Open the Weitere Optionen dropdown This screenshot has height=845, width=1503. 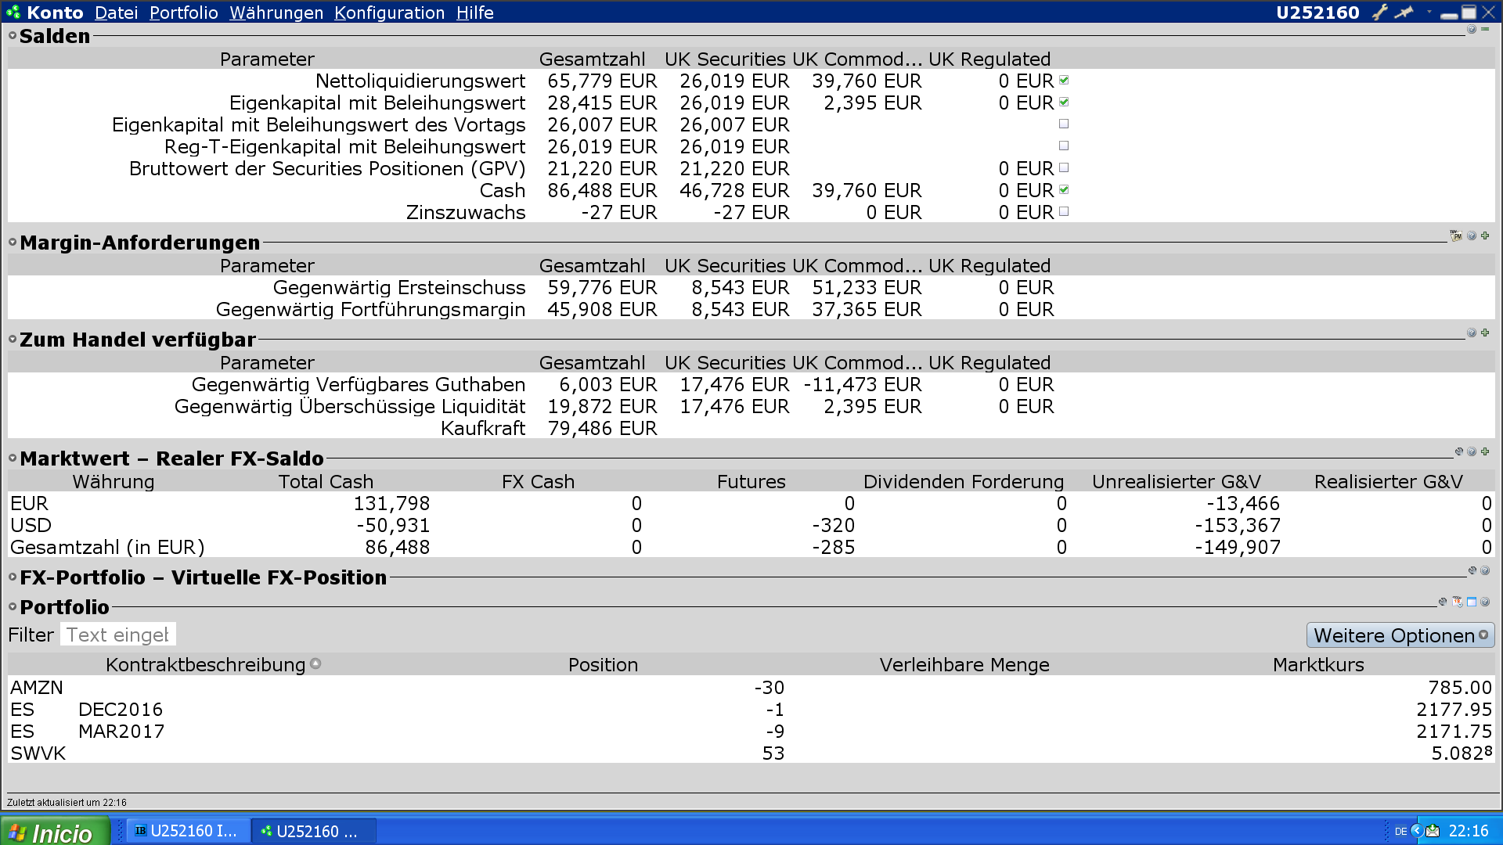(1400, 635)
